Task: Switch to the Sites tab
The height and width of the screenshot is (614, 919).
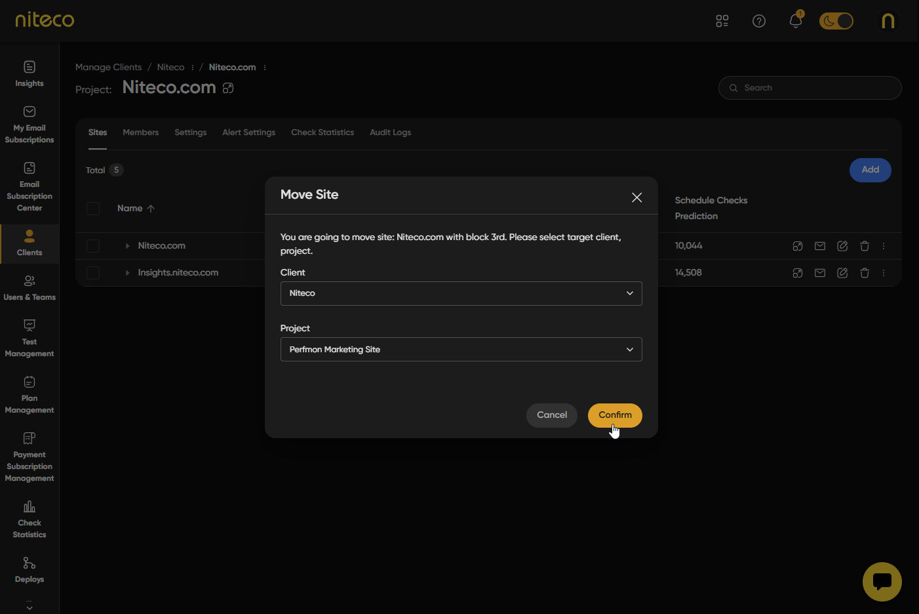Action: point(98,133)
